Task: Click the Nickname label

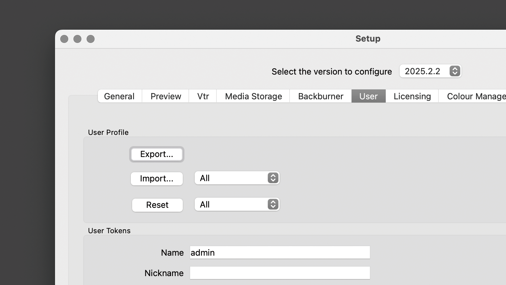Action: (164, 273)
